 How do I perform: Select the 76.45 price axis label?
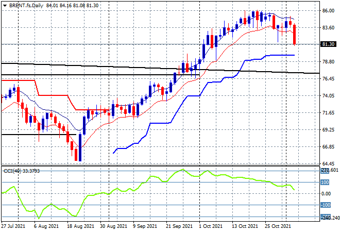coord(328,78)
